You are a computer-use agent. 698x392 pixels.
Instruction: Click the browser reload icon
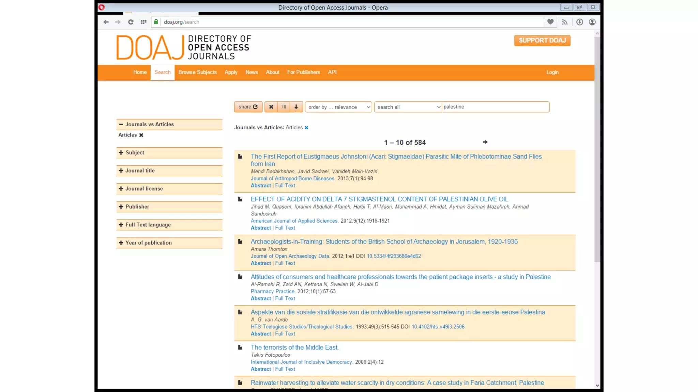[131, 22]
